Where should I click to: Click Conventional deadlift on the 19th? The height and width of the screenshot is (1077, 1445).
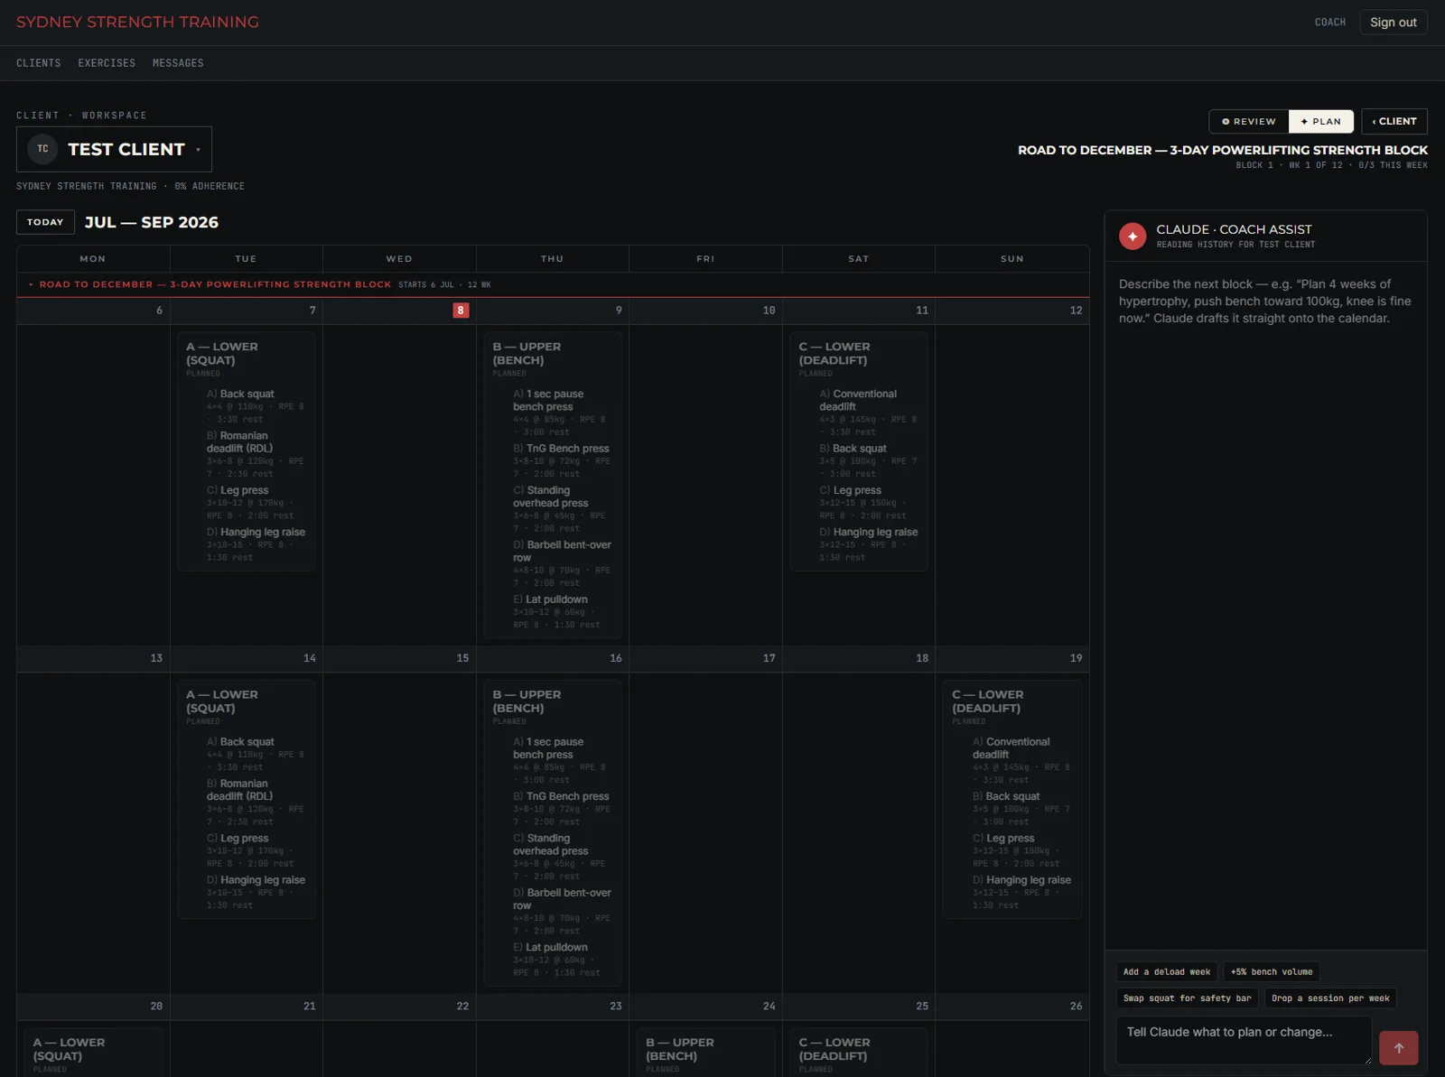point(1011,748)
